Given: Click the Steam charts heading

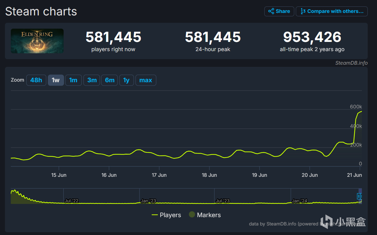Looking at the screenshot, I should pyautogui.click(x=41, y=11).
